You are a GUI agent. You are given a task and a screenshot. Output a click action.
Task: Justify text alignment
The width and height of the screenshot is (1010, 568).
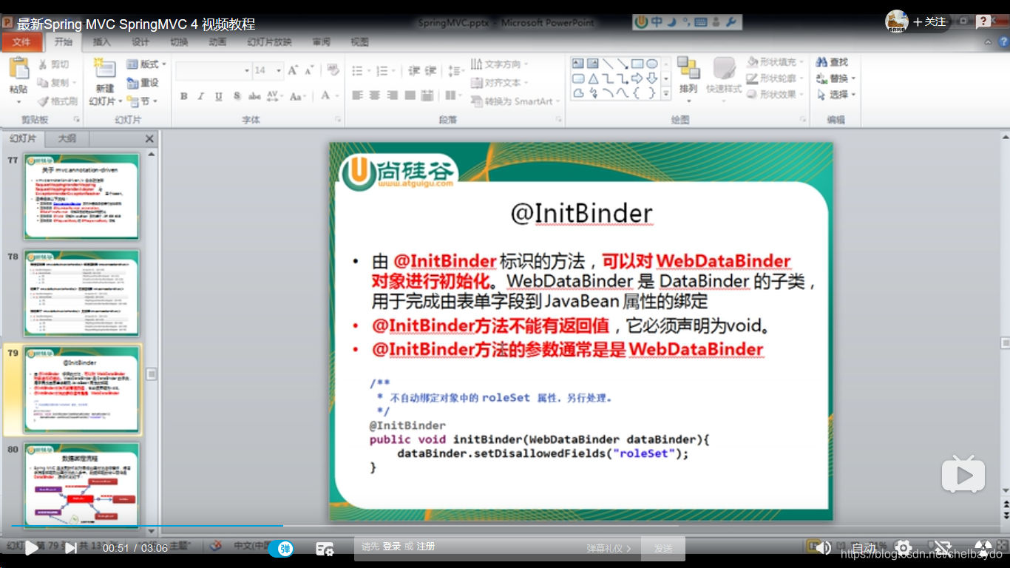pyautogui.click(x=410, y=95)
